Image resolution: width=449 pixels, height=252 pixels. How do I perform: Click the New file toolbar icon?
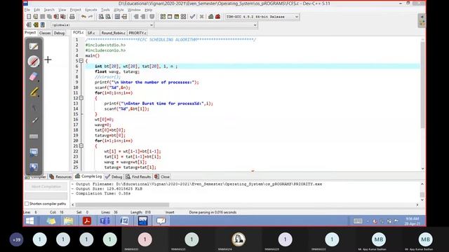click(29, 17)
